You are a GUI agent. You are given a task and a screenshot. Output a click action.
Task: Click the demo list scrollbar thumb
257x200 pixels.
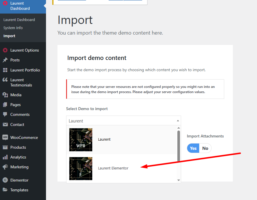[179, 146]
